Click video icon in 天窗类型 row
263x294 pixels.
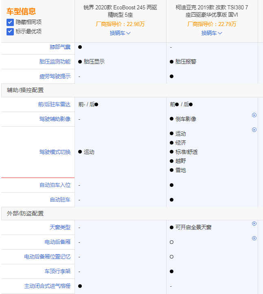pyautogui.click(x=254, y=224)
